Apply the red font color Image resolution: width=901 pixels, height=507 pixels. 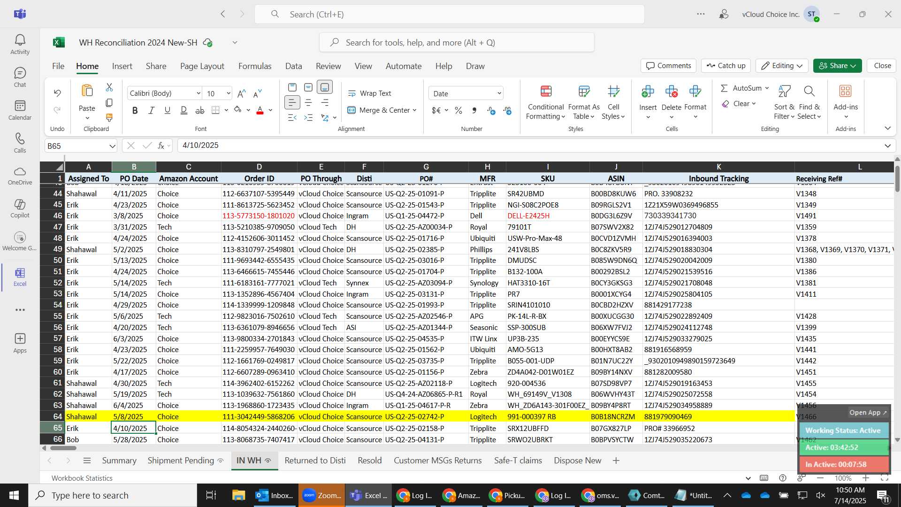coord(260,110)
